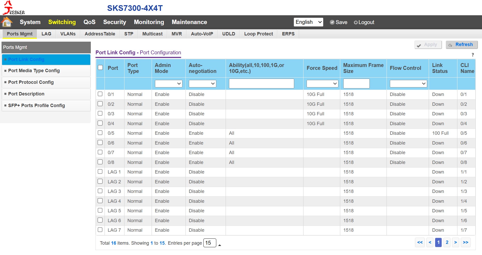Open the Multicast tab
Image resolution: width=482 pixels, height=255 pixels.
tap(153, 34)
